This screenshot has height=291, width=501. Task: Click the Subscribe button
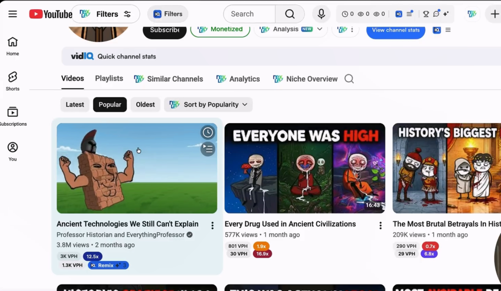165,30
